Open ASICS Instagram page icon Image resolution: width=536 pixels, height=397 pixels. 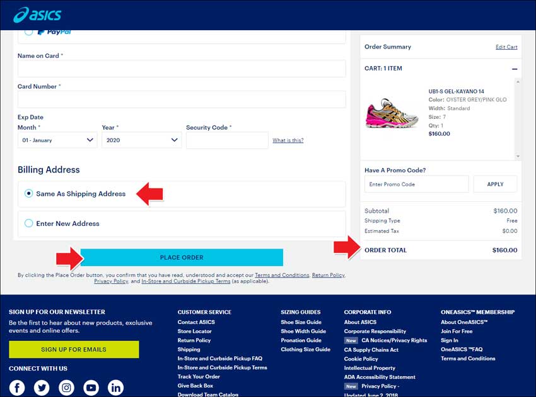tap(66, 388)
